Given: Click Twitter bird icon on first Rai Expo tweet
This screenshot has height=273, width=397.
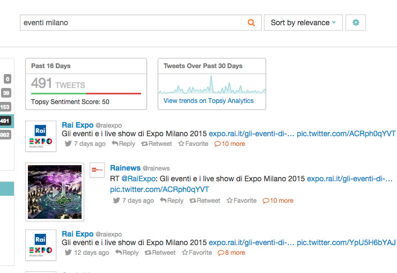Looking at the screenshot, I should [x=68, y=144].
